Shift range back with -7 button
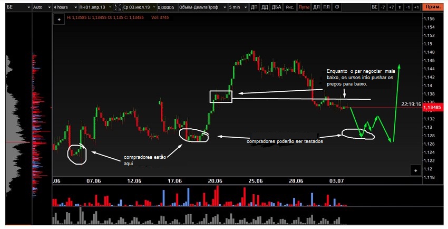This screenshot has width=448, height=229. point(383,7)
